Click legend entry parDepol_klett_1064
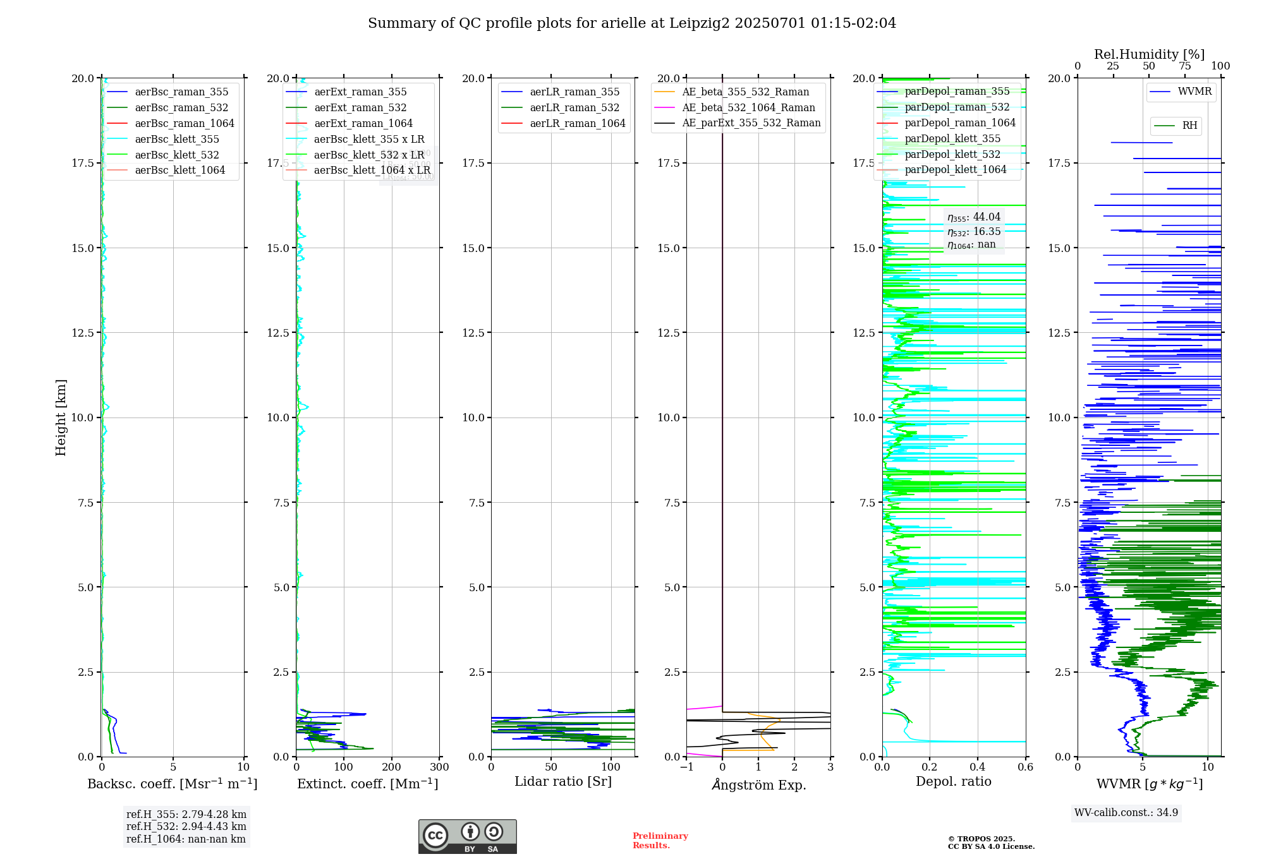 tap(956, 170)
